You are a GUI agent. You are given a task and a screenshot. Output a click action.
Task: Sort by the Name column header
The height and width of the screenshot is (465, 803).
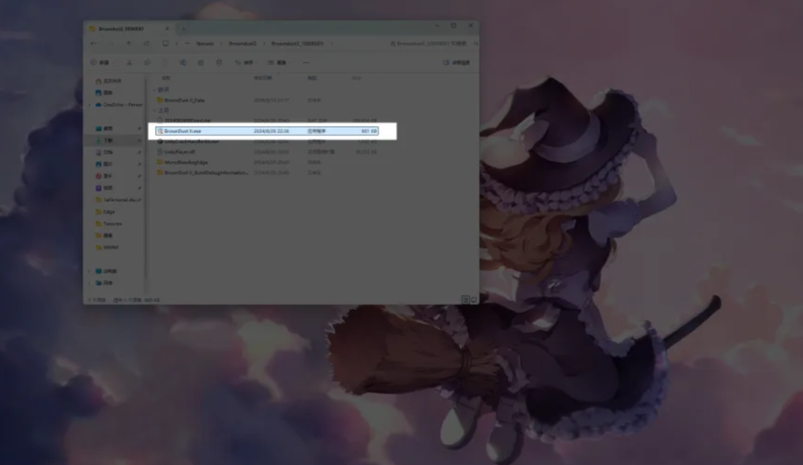pyautogui.click(x=166, y=78)
